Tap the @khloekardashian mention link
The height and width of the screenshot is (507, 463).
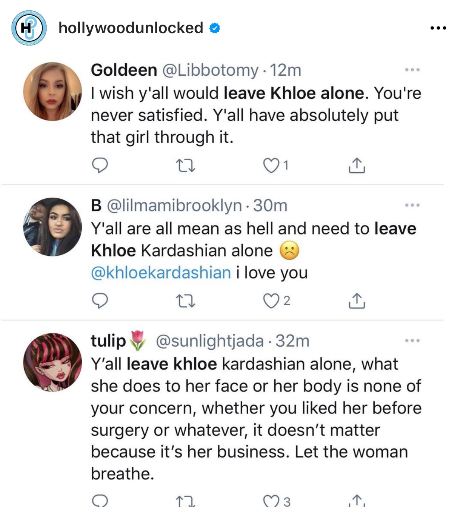point(161,273)
